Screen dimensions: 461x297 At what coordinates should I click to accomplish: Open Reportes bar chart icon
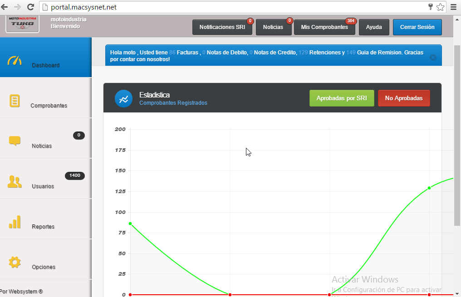15,222
